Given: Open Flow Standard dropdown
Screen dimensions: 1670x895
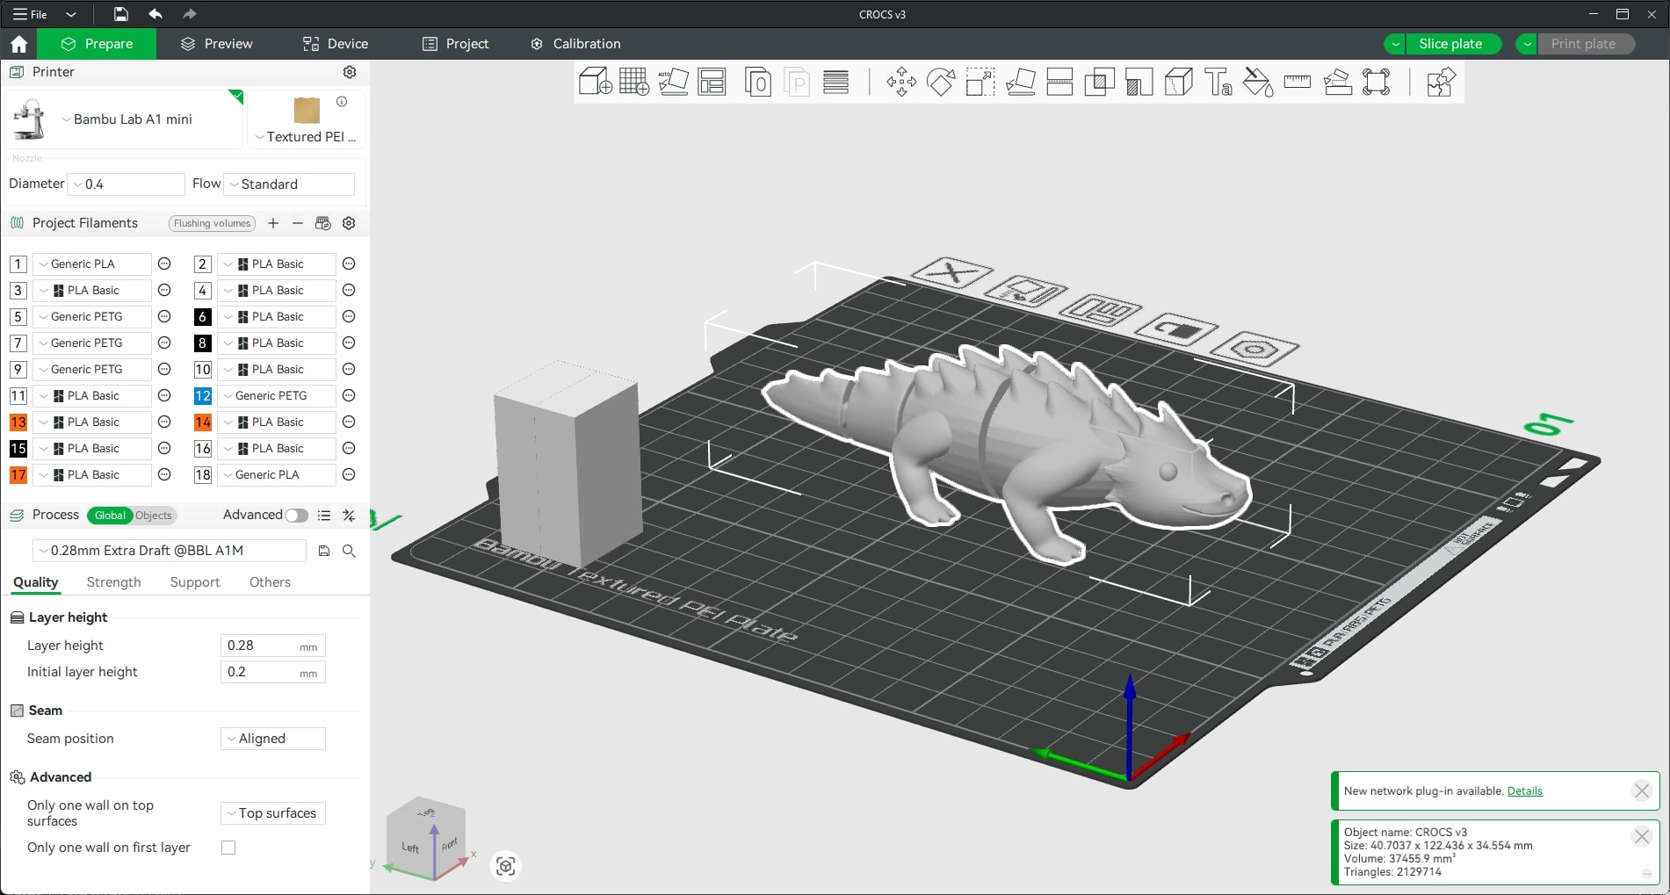Looking at the screenshot, I should (289, 184).
